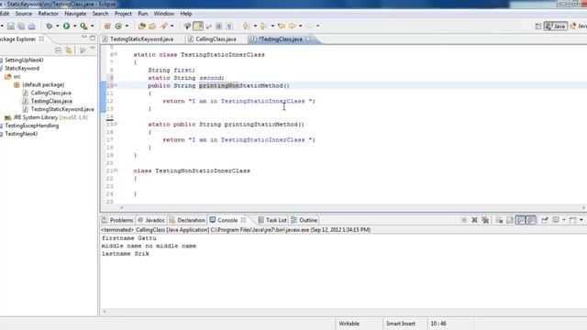587x330 pixels.
Task: Open dropdown next to New Java Class
Action: [127, 26]
